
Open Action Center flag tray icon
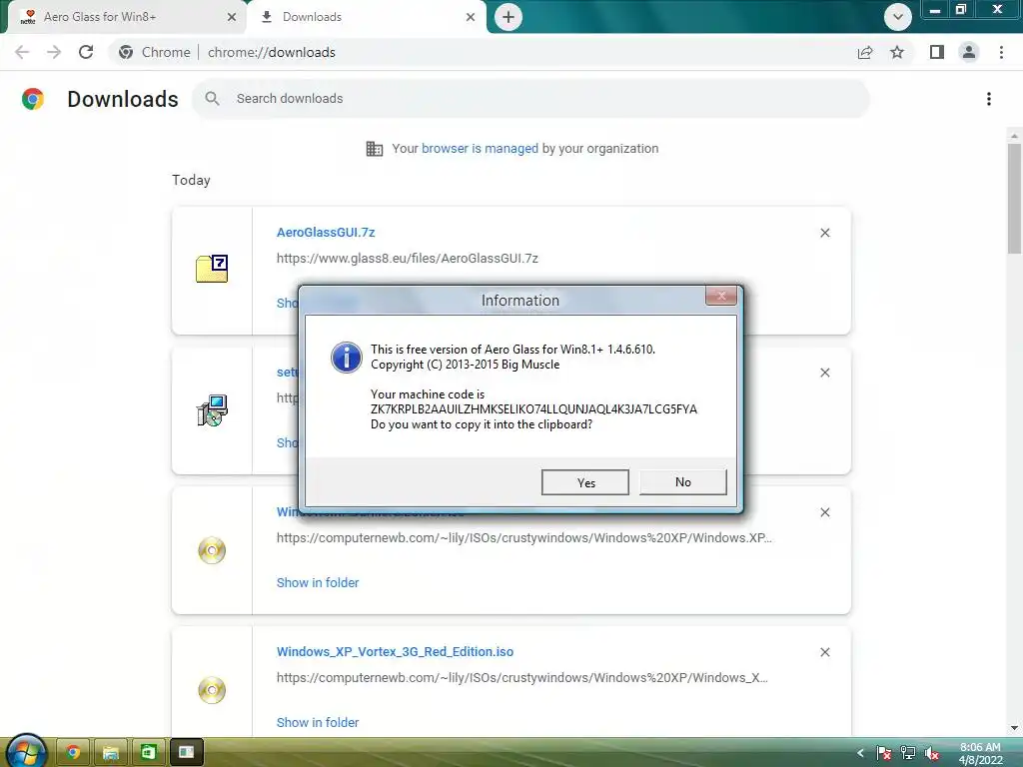coord(884,753)
